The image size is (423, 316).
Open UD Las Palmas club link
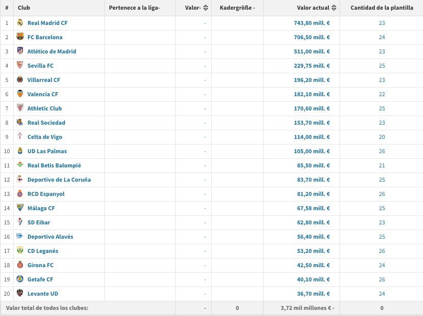(x=47, y=151)
